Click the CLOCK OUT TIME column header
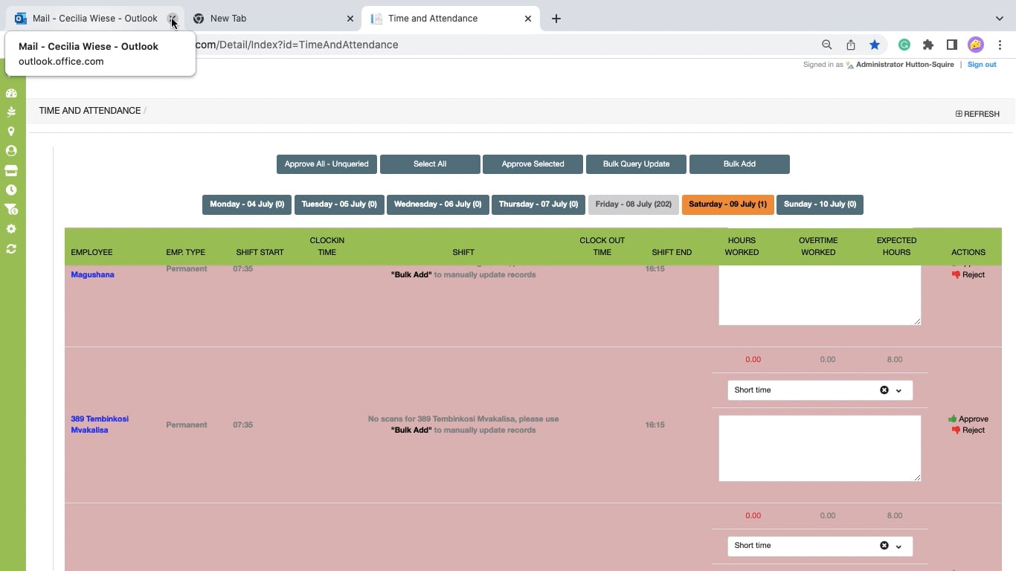Viewport: 1016px width, 571px height. 602,247
